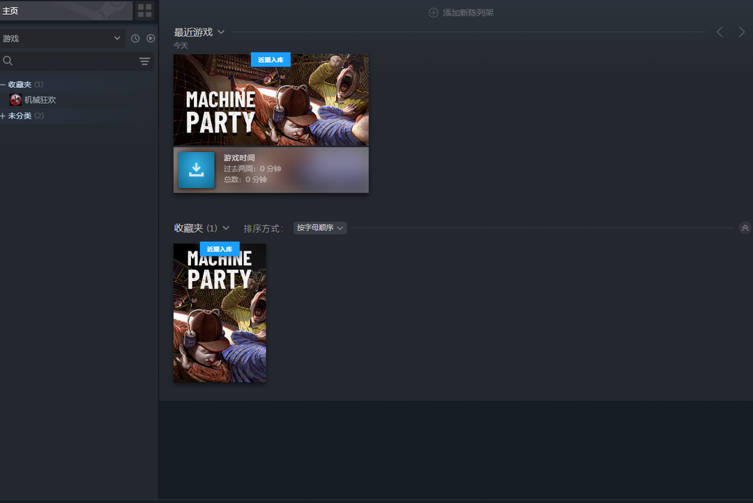
Task: Switch to grid collections view icon
Action: 144,10
